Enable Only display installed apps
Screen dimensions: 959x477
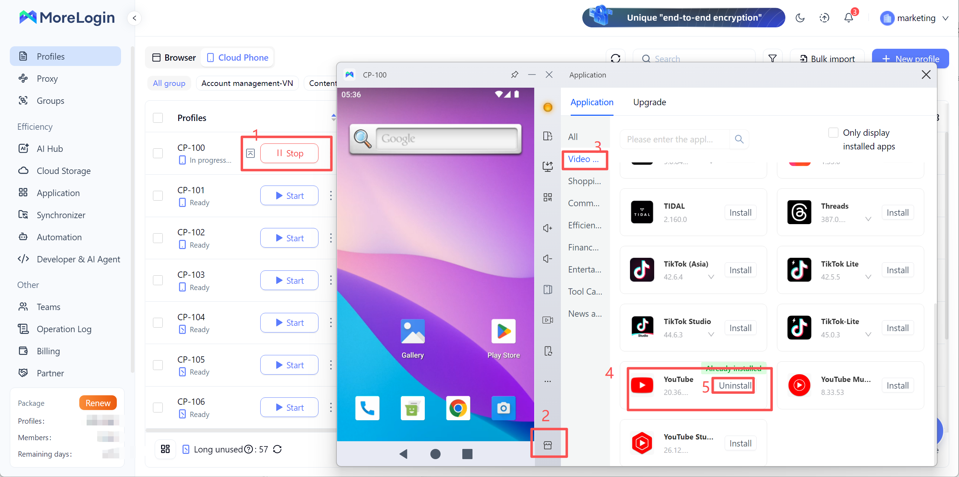[833, 133]
